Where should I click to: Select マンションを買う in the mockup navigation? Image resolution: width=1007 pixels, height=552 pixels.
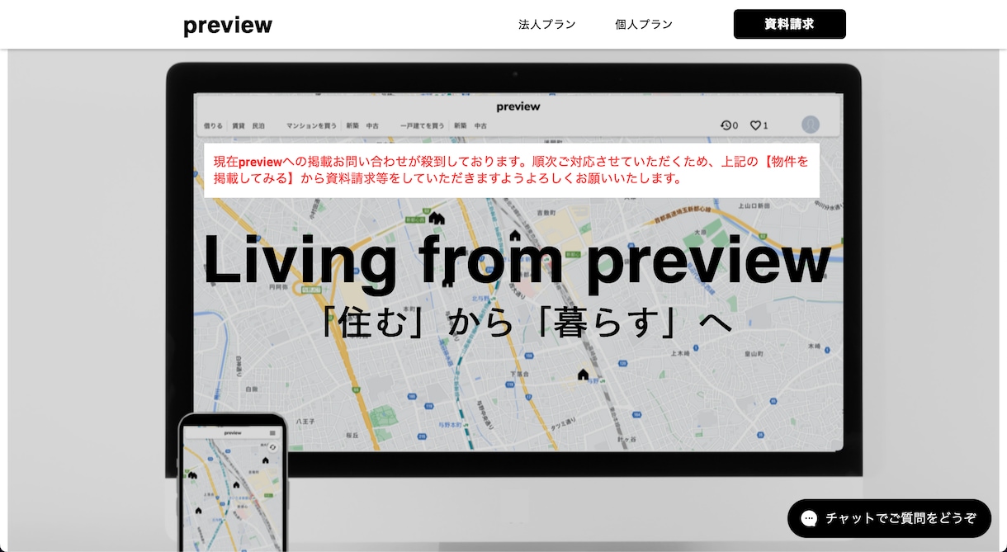311,126
